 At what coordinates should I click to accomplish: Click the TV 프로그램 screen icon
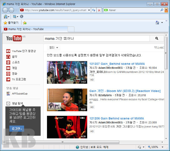(x=8, y=79)
